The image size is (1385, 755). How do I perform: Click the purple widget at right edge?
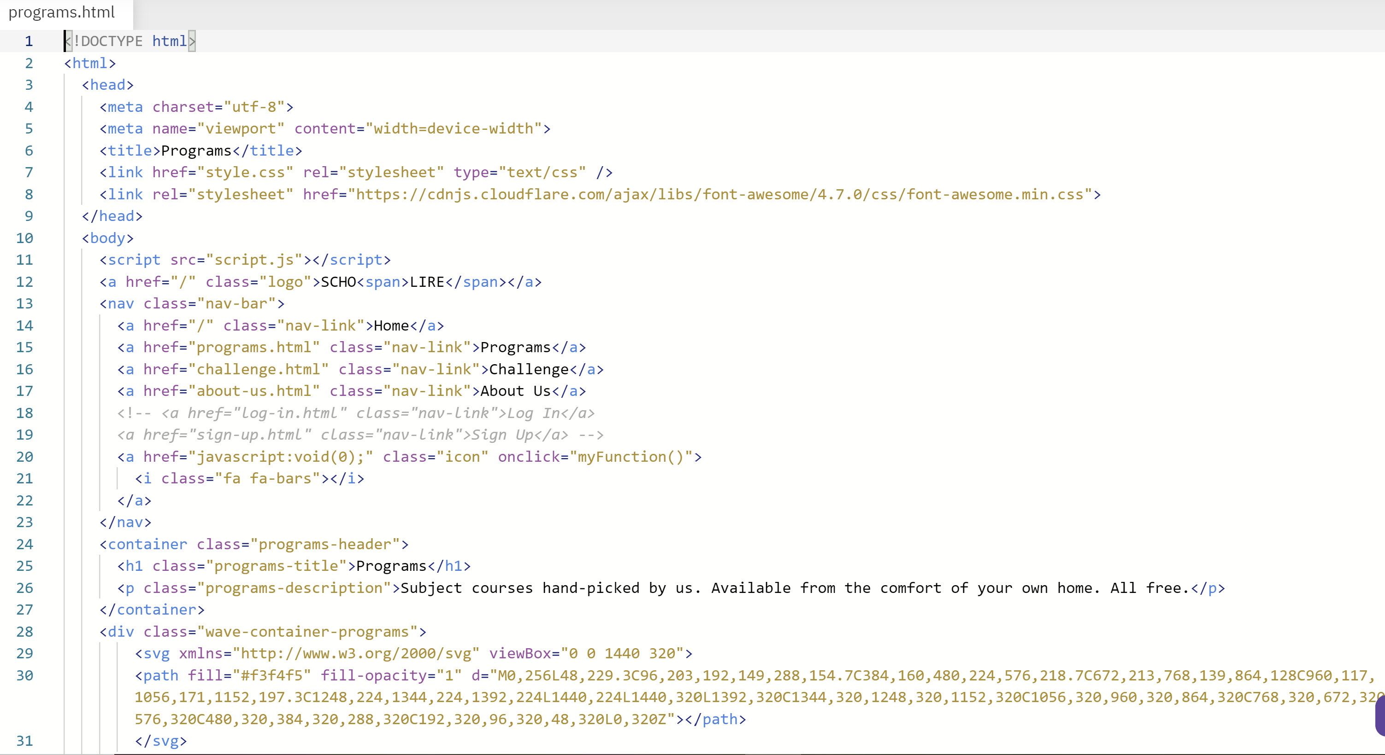(1380, 716)
